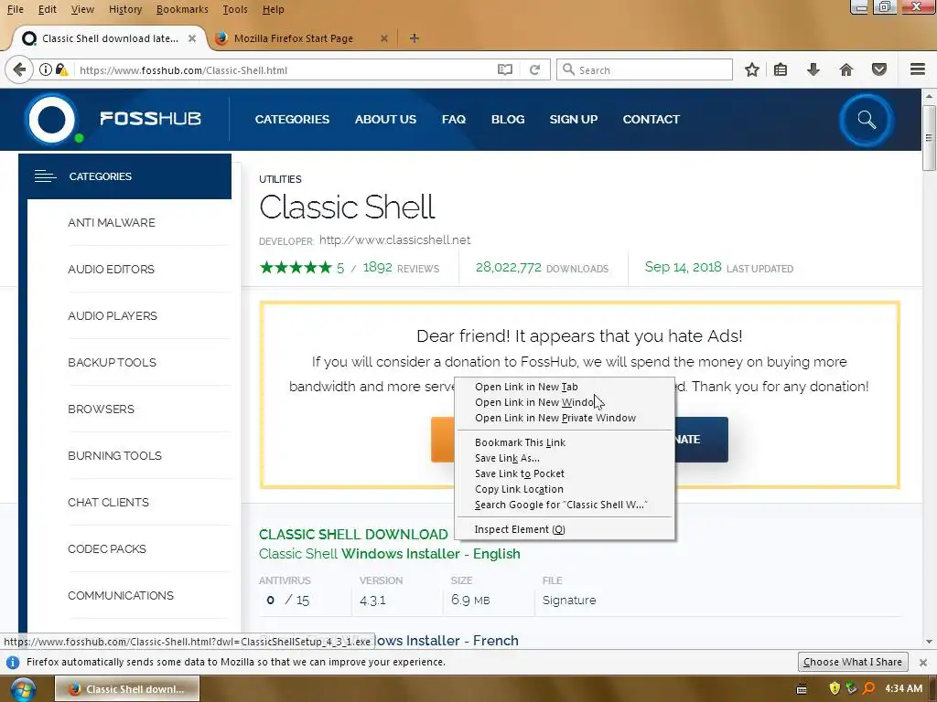Click the CATEGORIES nav link in the header

(x=292, y=120)
